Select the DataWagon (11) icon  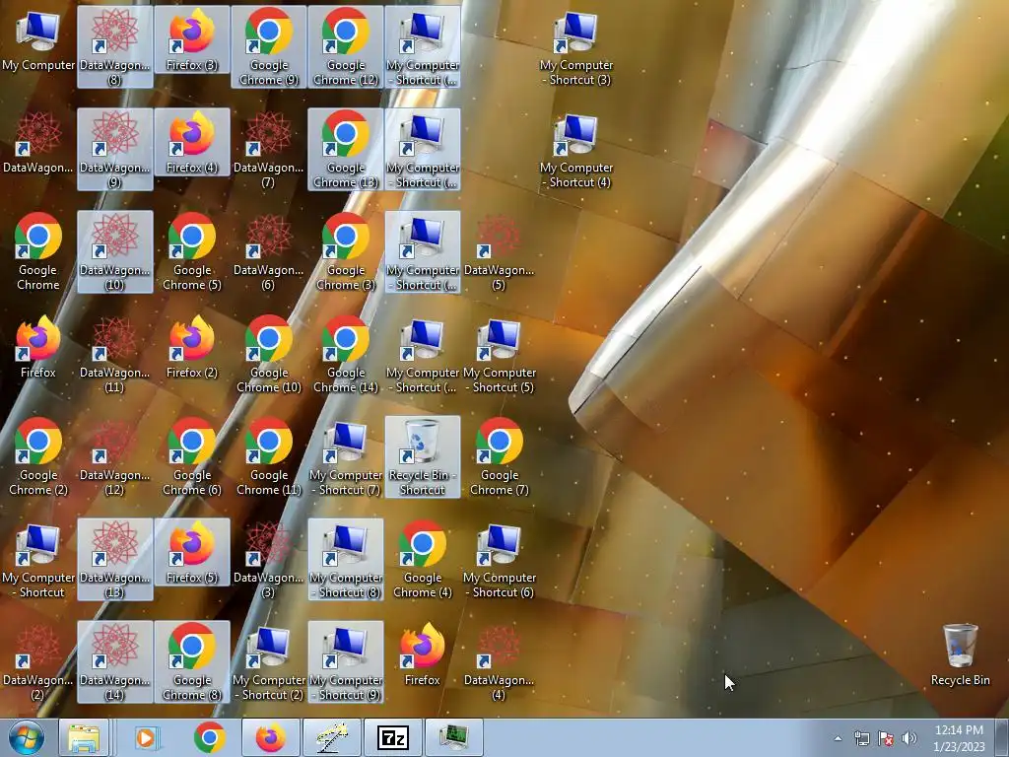pyautogui.click(x=114, y=354)
